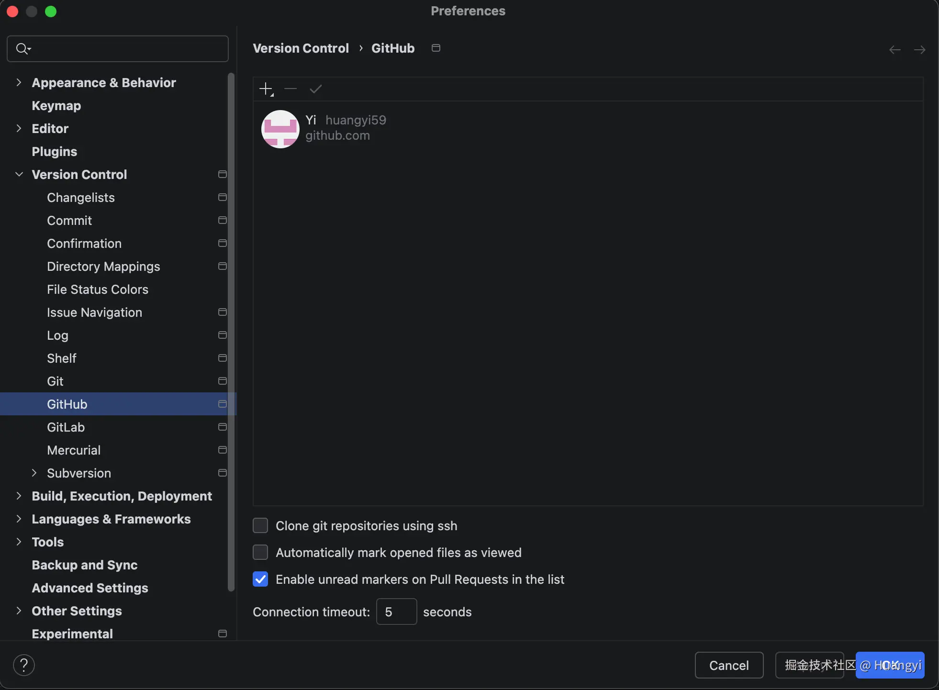Disable unread markers on Pull Requests
The height and width of the screenshot is (690, 939).
pos(260,579)
